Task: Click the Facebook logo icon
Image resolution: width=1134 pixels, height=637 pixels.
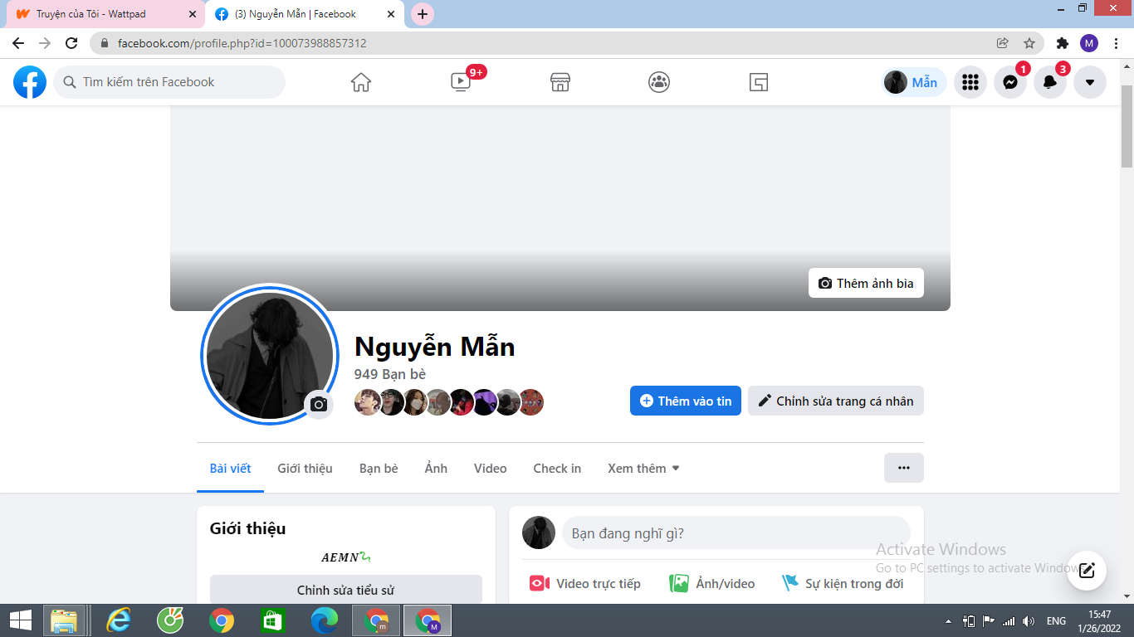Action: pos(30,82)
